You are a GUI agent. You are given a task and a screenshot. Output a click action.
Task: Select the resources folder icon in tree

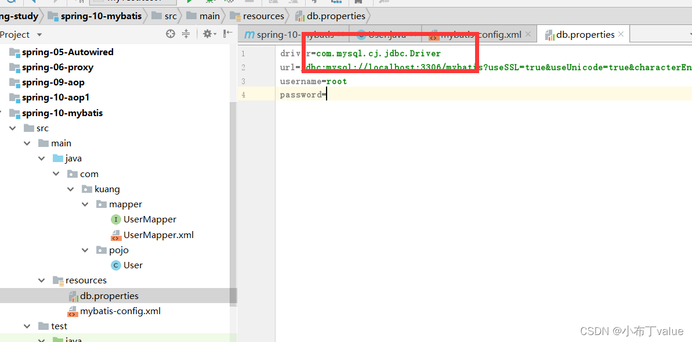coord(58,280)
